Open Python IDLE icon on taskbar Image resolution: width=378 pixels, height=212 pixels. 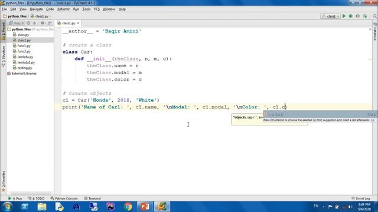(59, 207)
